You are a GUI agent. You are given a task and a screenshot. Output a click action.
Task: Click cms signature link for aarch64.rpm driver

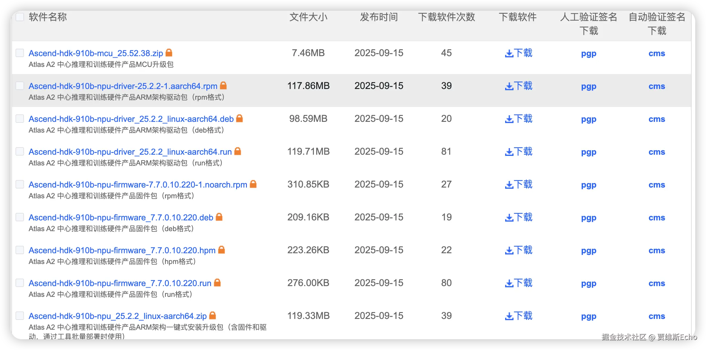656,86
